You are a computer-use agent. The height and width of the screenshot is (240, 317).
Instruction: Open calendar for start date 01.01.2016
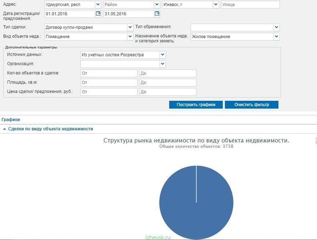click(98, 14)
